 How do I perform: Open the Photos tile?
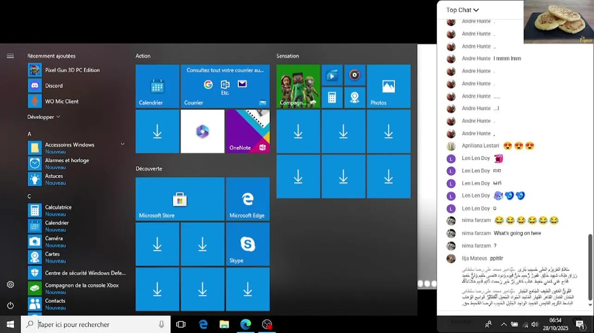click(x=389, y=86)
